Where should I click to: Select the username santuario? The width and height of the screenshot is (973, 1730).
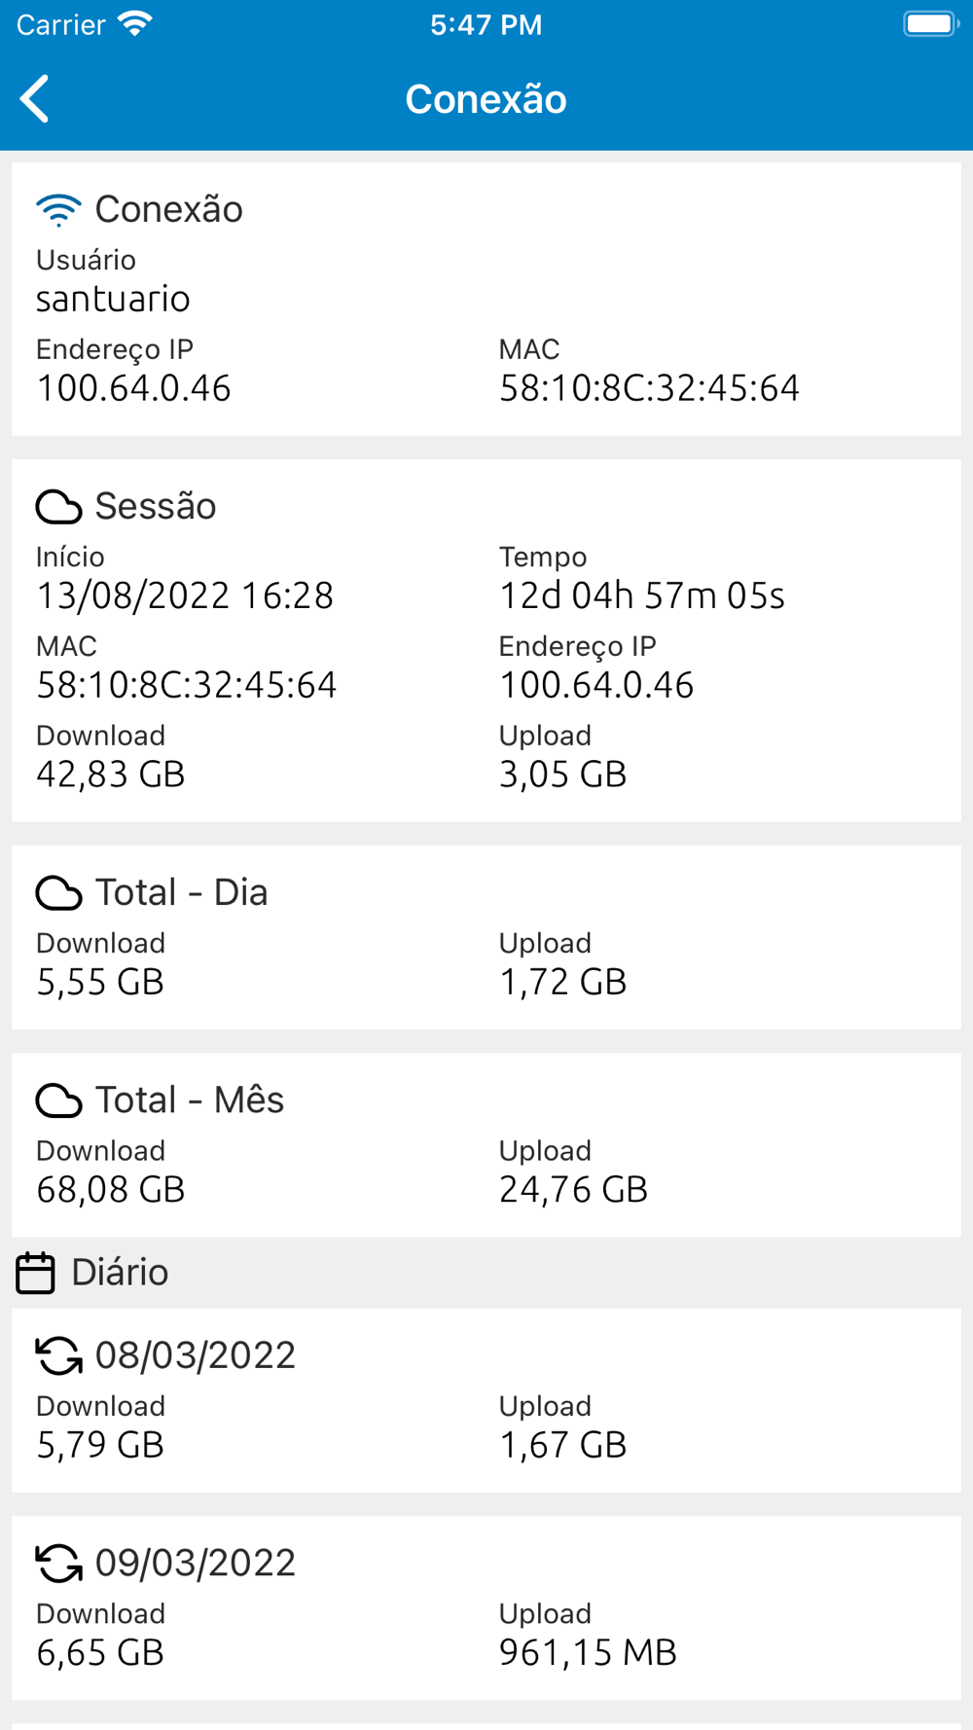[x=113, y=299]
